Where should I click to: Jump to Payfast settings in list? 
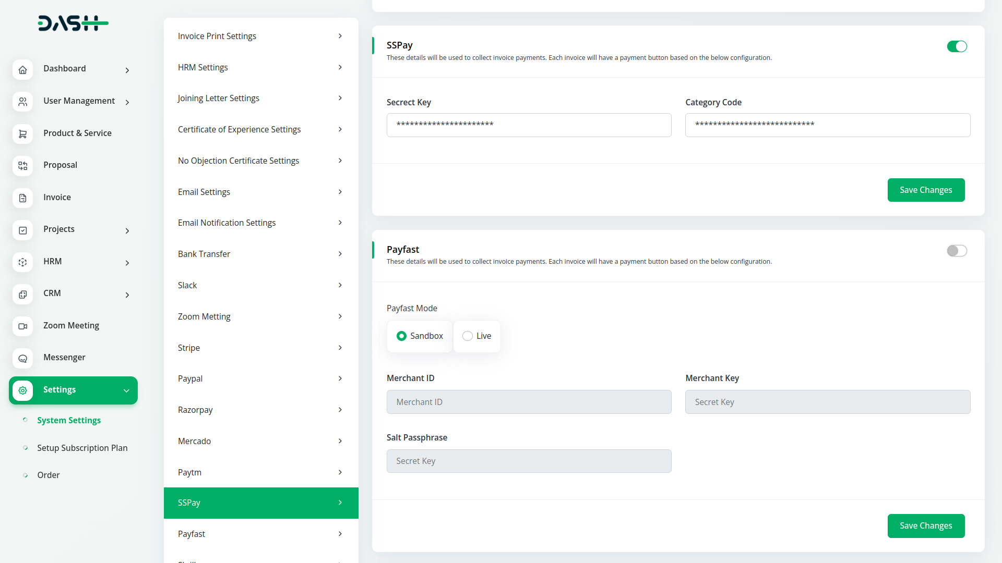click(261, 534)
